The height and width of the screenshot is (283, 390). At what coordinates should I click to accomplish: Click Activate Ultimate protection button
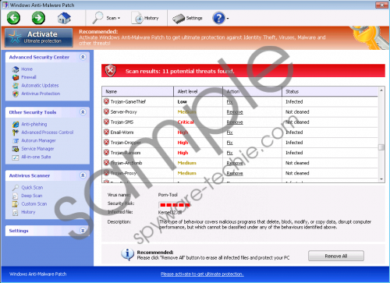click(39, 37)
